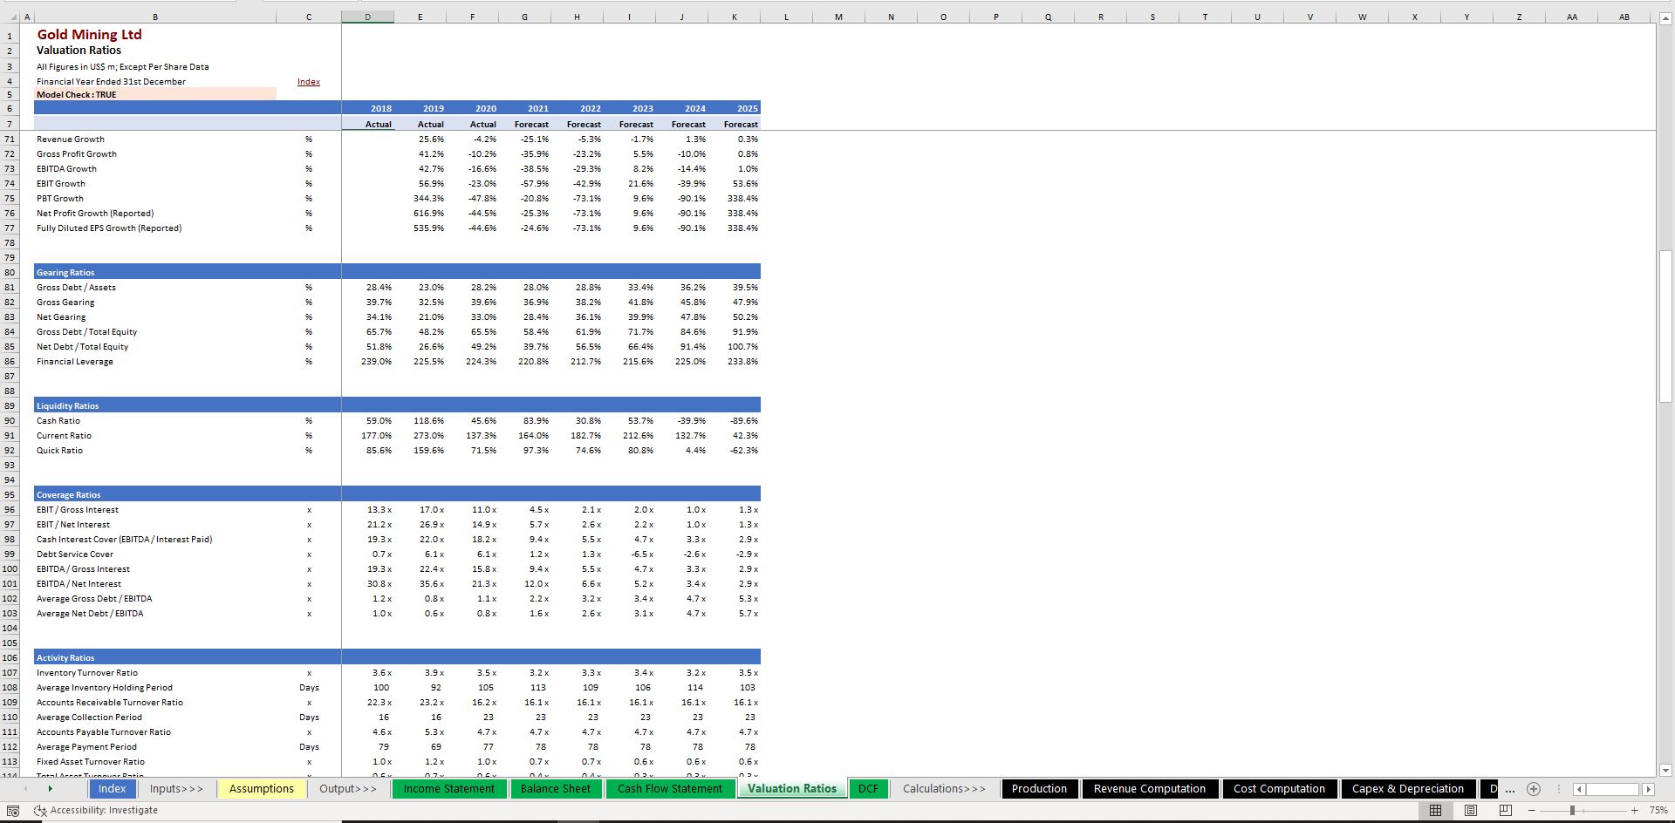
Task: Select column AB header
Action: [x=1624, y=17]
